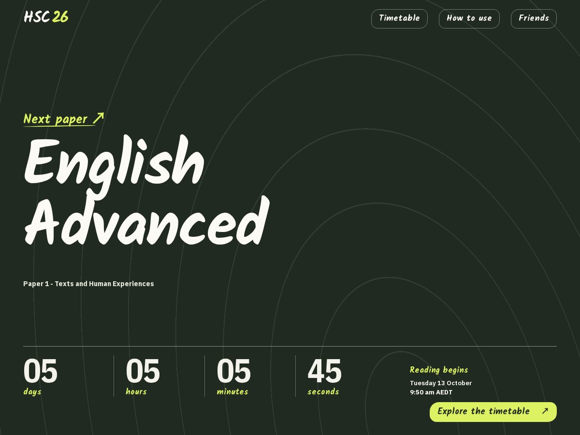The width and height of the screenshot is (580, 435).
Task: Select the Paper 1 - Texts and Human Experiences subtitle
Action: 88,284
